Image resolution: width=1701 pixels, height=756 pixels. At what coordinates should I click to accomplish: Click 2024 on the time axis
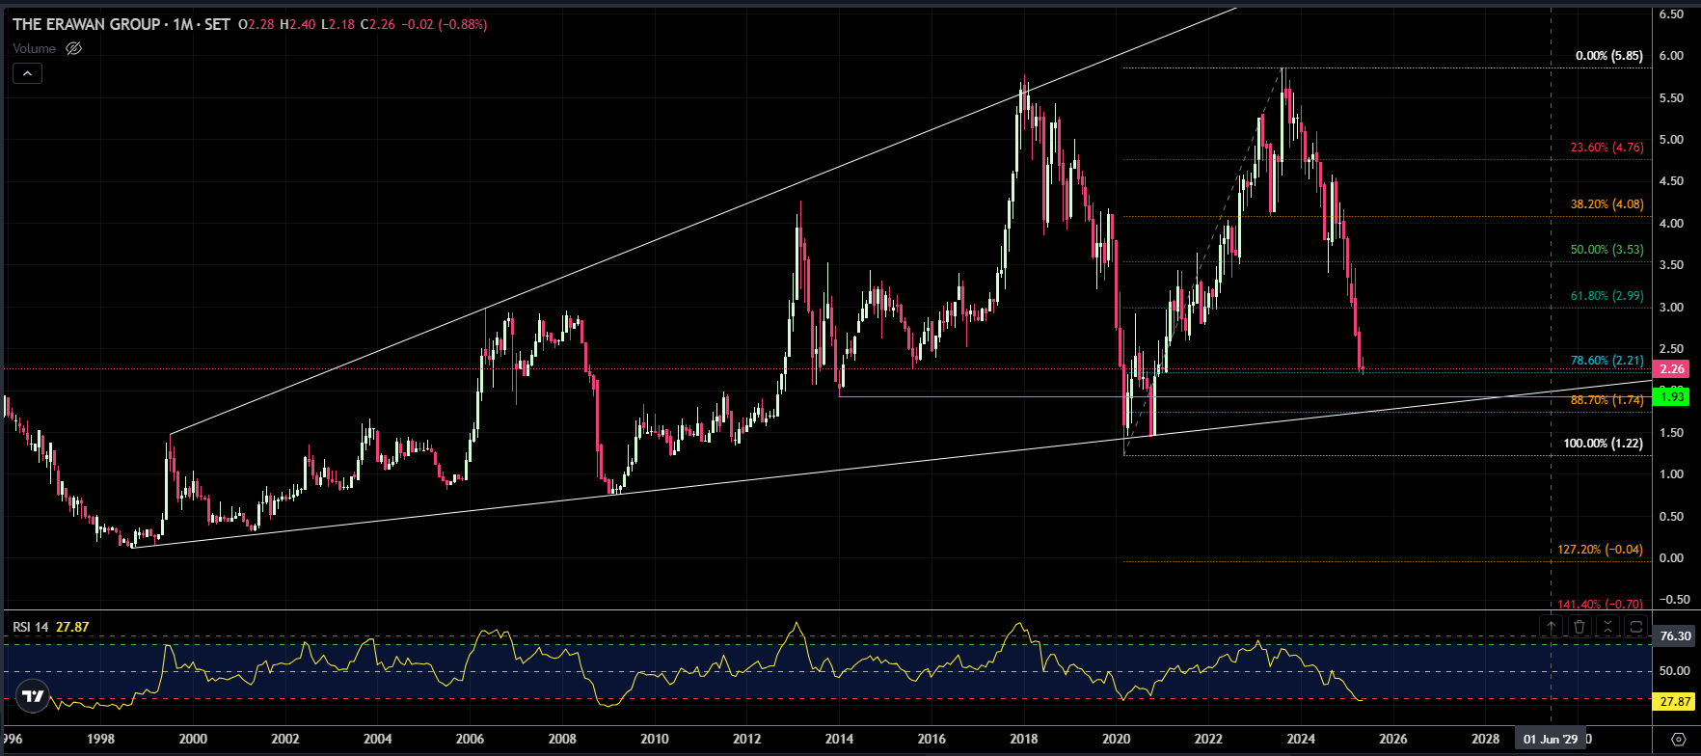[1301, 740]
